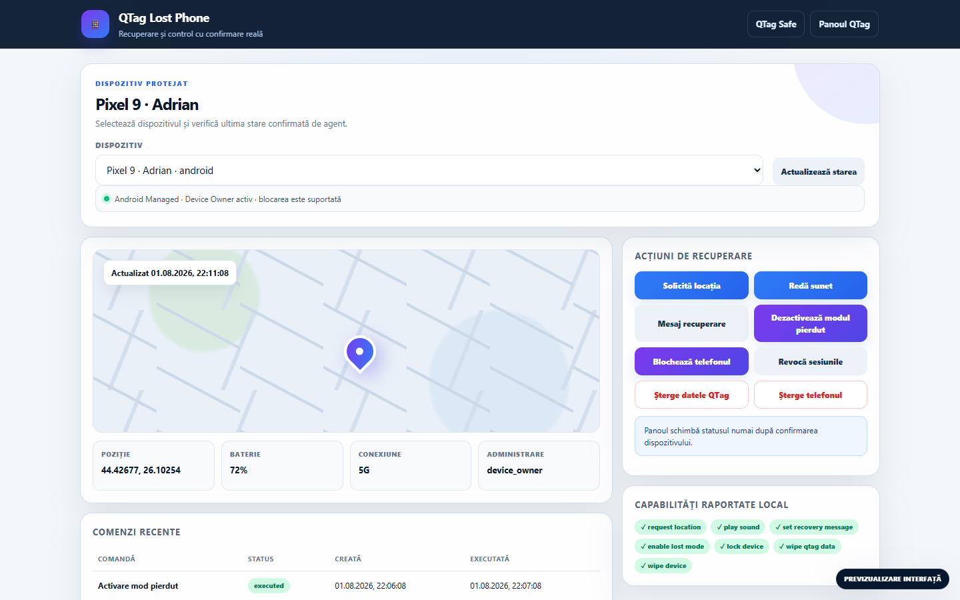Click the enable lost mode capability chip
Viewport: 960px width, 600px height.
[672, 546]
